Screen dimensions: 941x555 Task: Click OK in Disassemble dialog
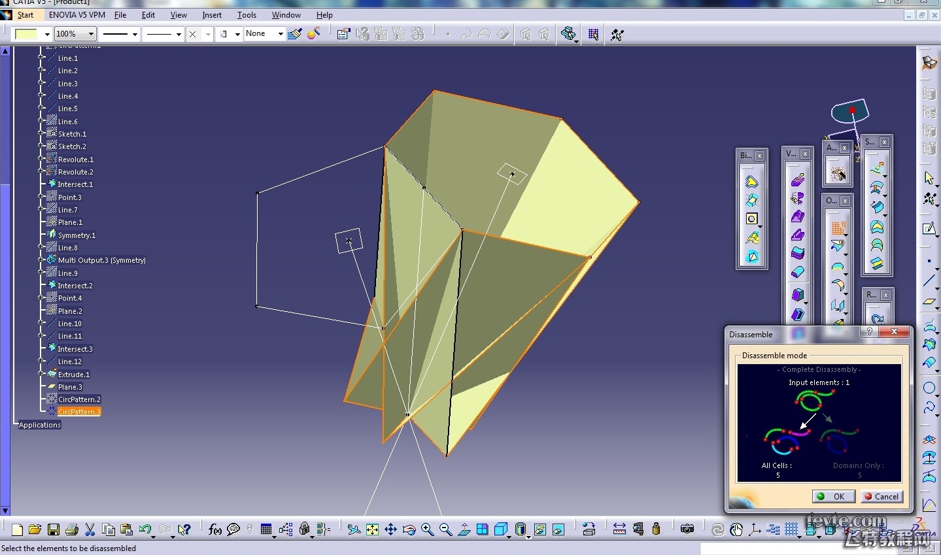pyautogui.click(x=832, y=496)
